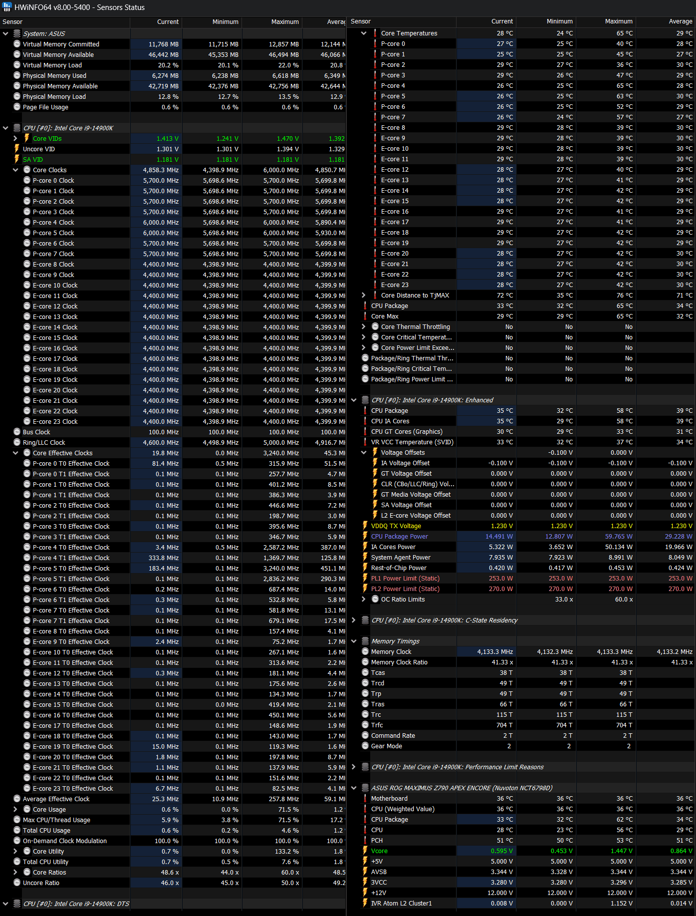Expand the Core Thermal Throttling row

[364, 326]
